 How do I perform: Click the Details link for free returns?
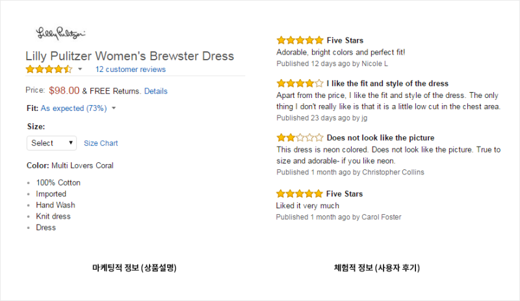(155, 91)
